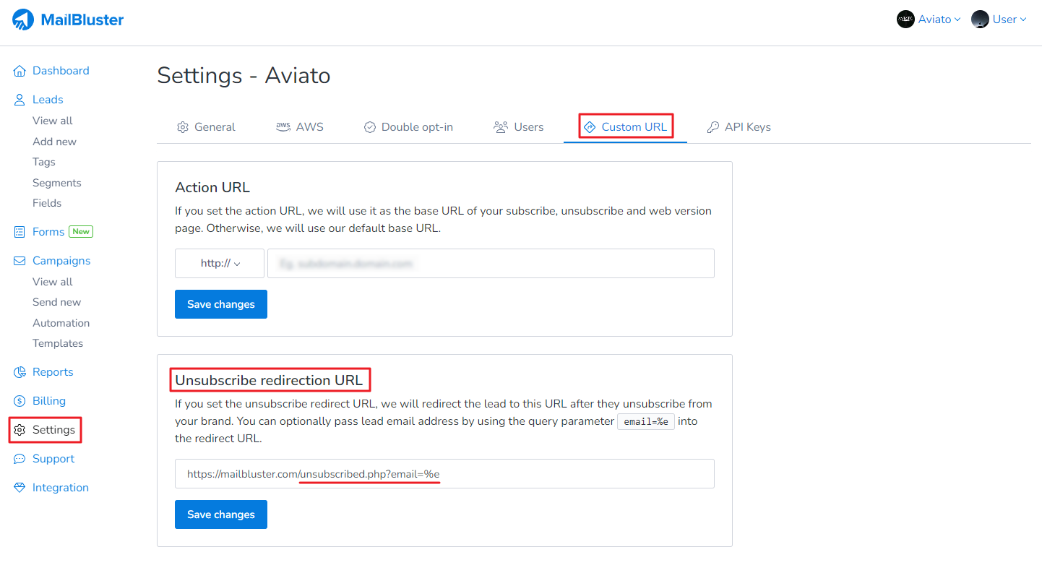1042x573 pixels.
Task: Open the Segments link under Leads
Action: pos(57,183)
